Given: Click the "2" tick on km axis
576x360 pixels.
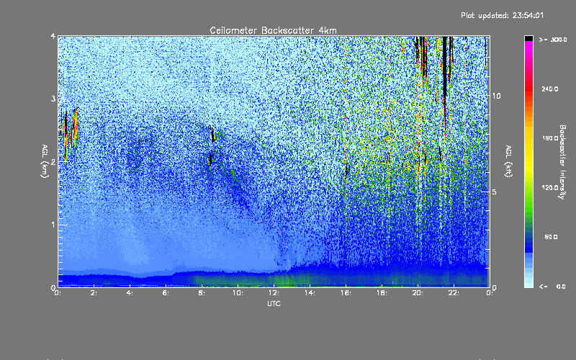Looking at the screenshot, I should [x=53, y=162].
